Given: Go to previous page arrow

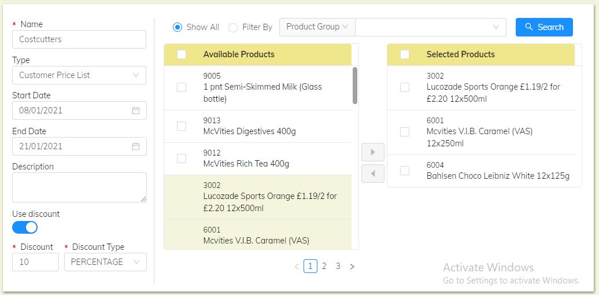Looking at the screenshot, I should [297, 267].
